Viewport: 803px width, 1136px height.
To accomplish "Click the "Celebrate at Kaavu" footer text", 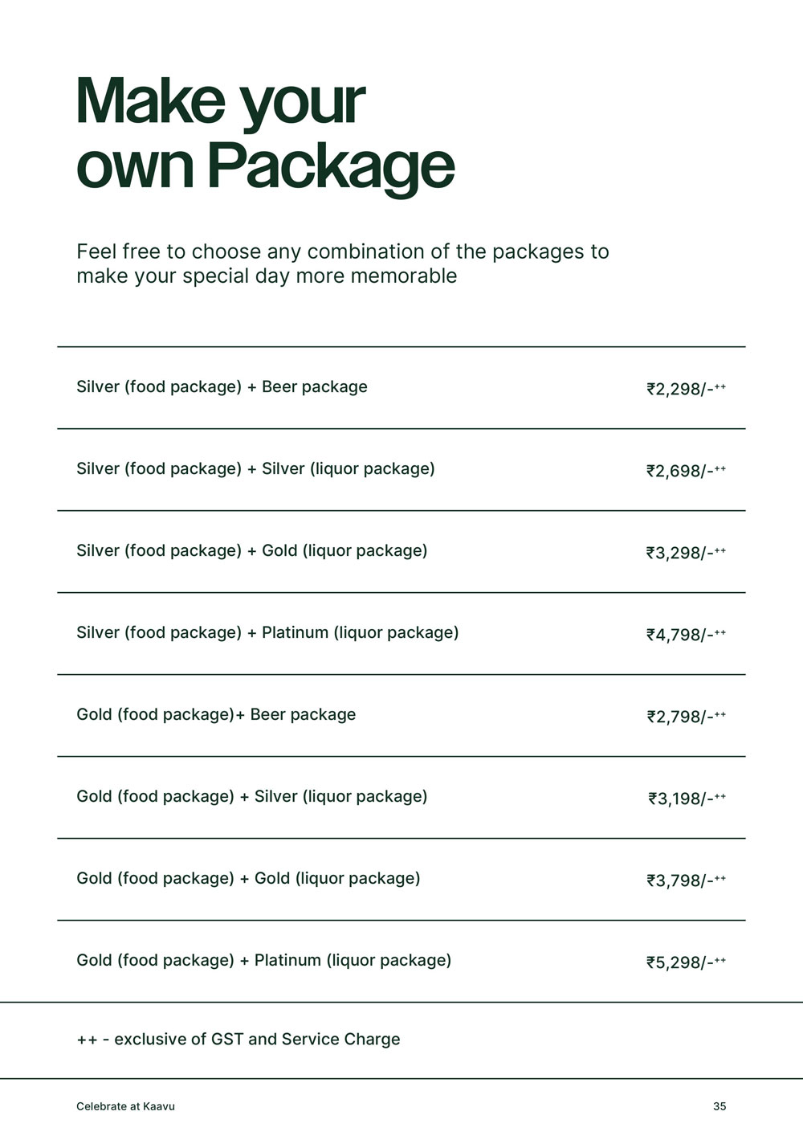I will tap(125, 1107).
